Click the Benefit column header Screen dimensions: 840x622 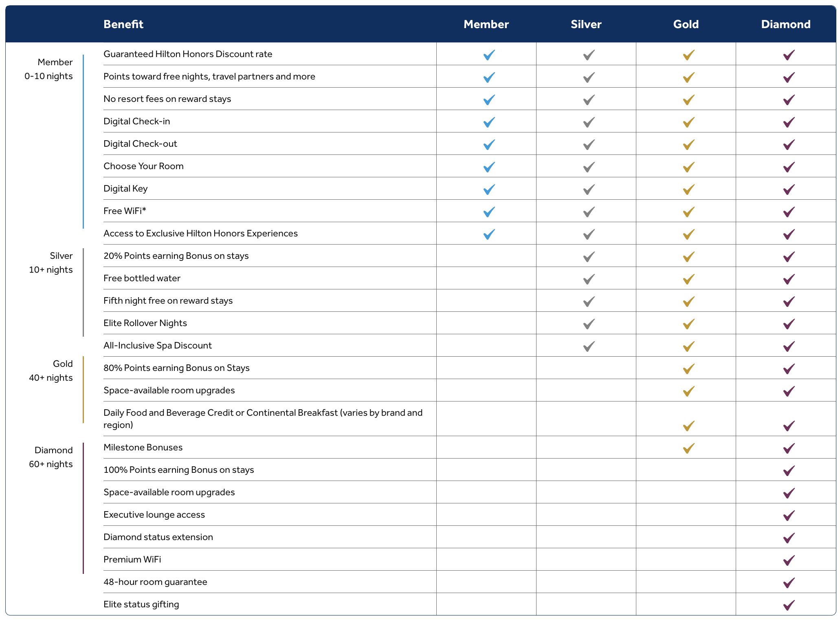coord(123,24)
